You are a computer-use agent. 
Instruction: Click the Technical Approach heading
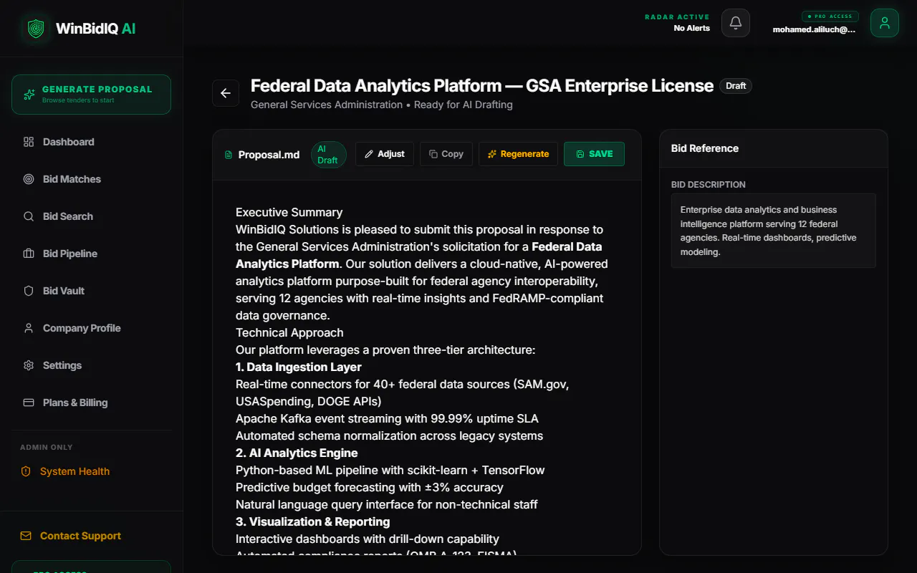coord(289,332)
